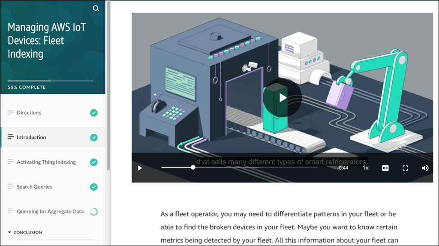Click the remaining time -0:44 display
Image resolution: width=439 pixels, height=246 pixels.
[x=343, y=168]
